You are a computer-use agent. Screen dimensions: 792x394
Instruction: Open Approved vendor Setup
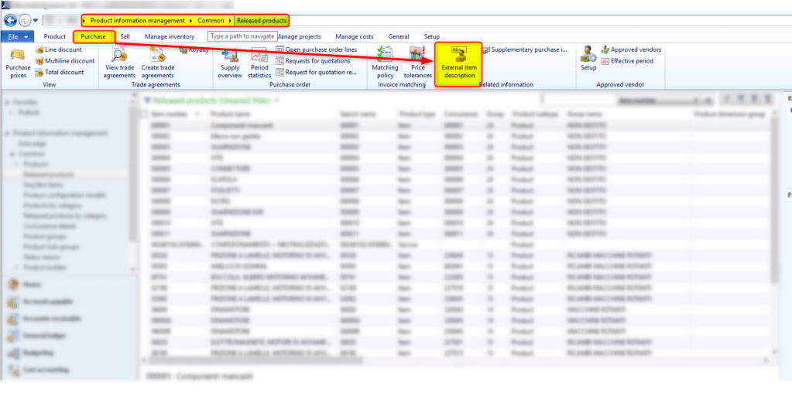(x=588, y=58)
